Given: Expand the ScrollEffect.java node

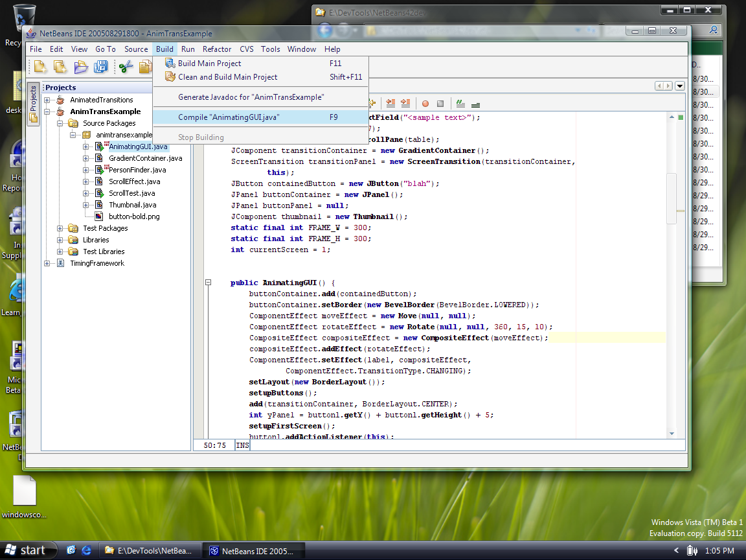Looking at the screenshot, I should [85, 181].
